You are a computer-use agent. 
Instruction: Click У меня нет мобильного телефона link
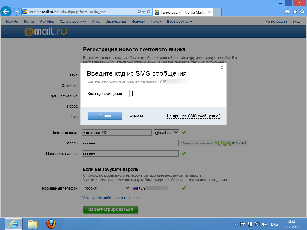pos(112,198)
